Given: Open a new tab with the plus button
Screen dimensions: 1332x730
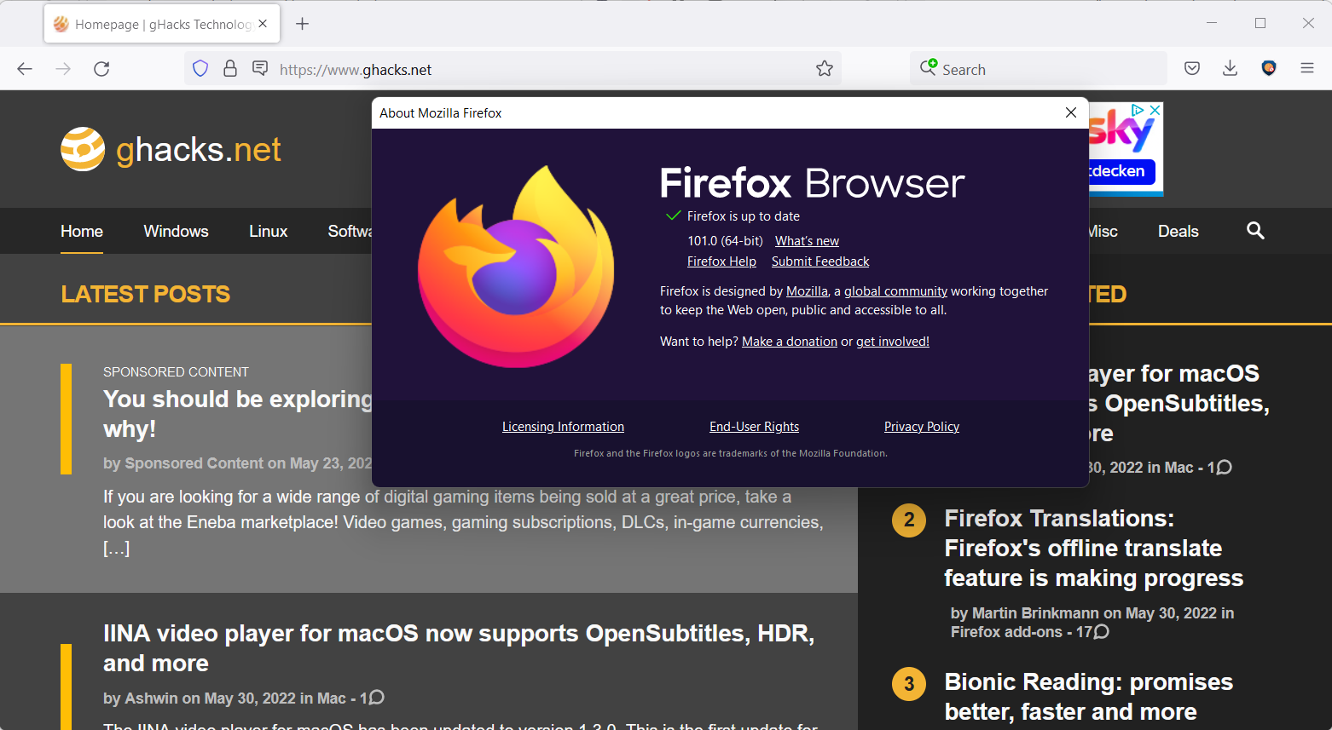Looking at the screenshot, I should tap(302, 24).
